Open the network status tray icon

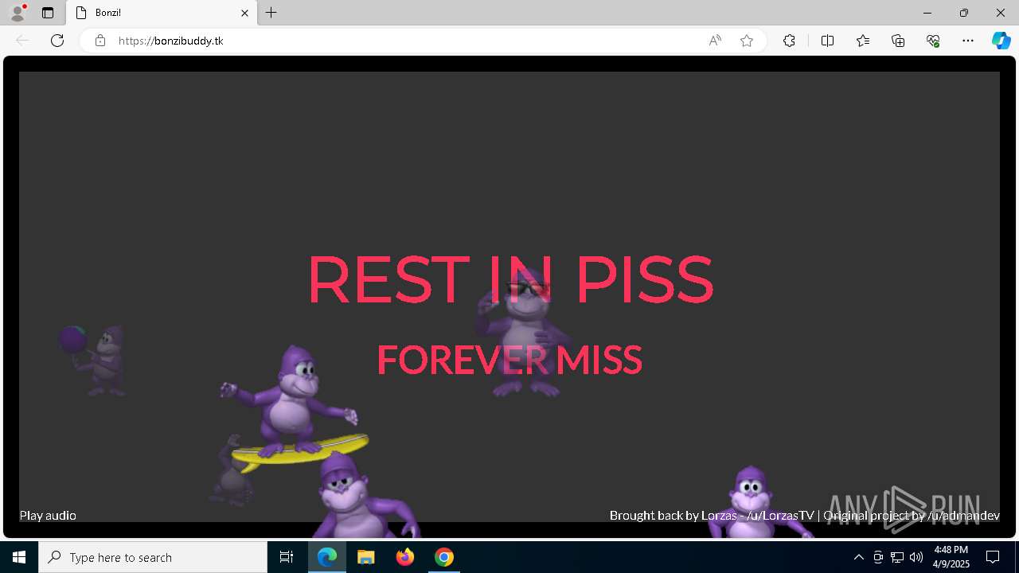897,557
